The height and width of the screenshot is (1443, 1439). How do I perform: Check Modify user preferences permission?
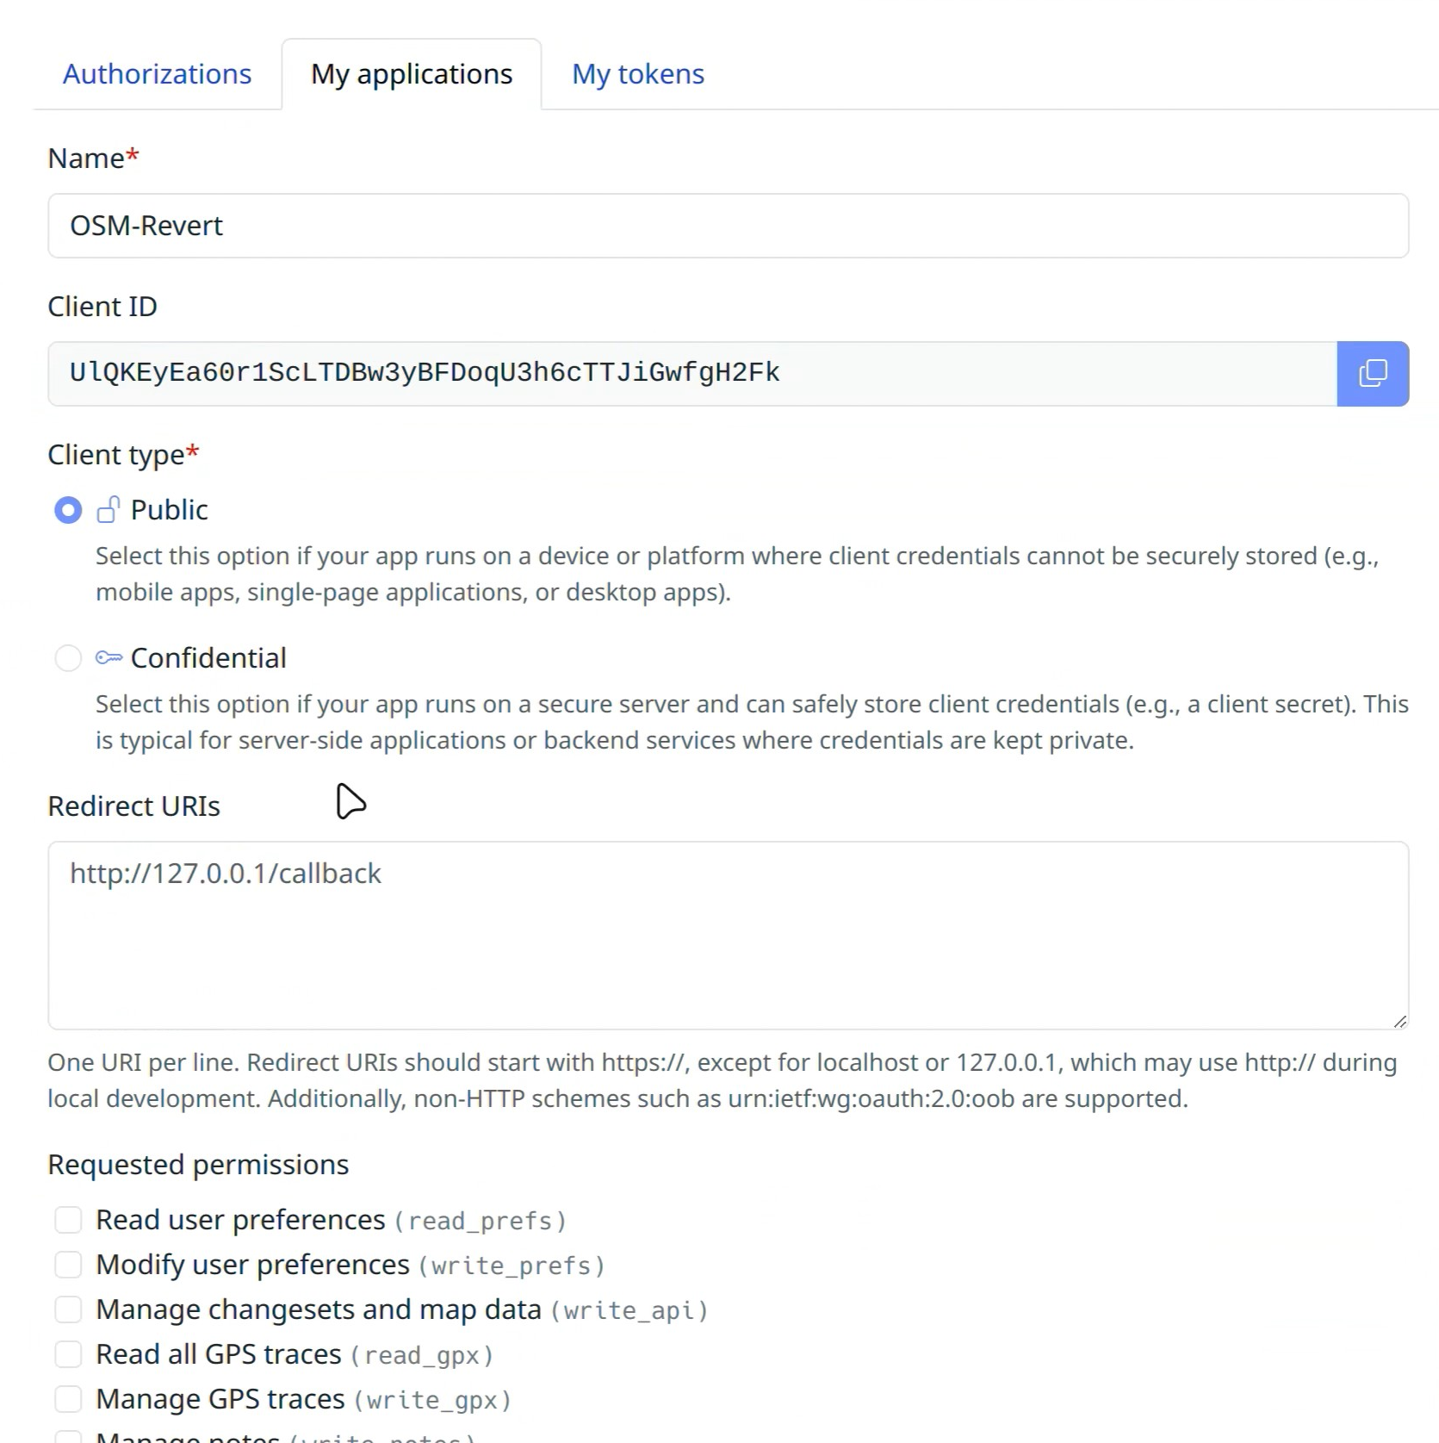(x=68, y=1265)
